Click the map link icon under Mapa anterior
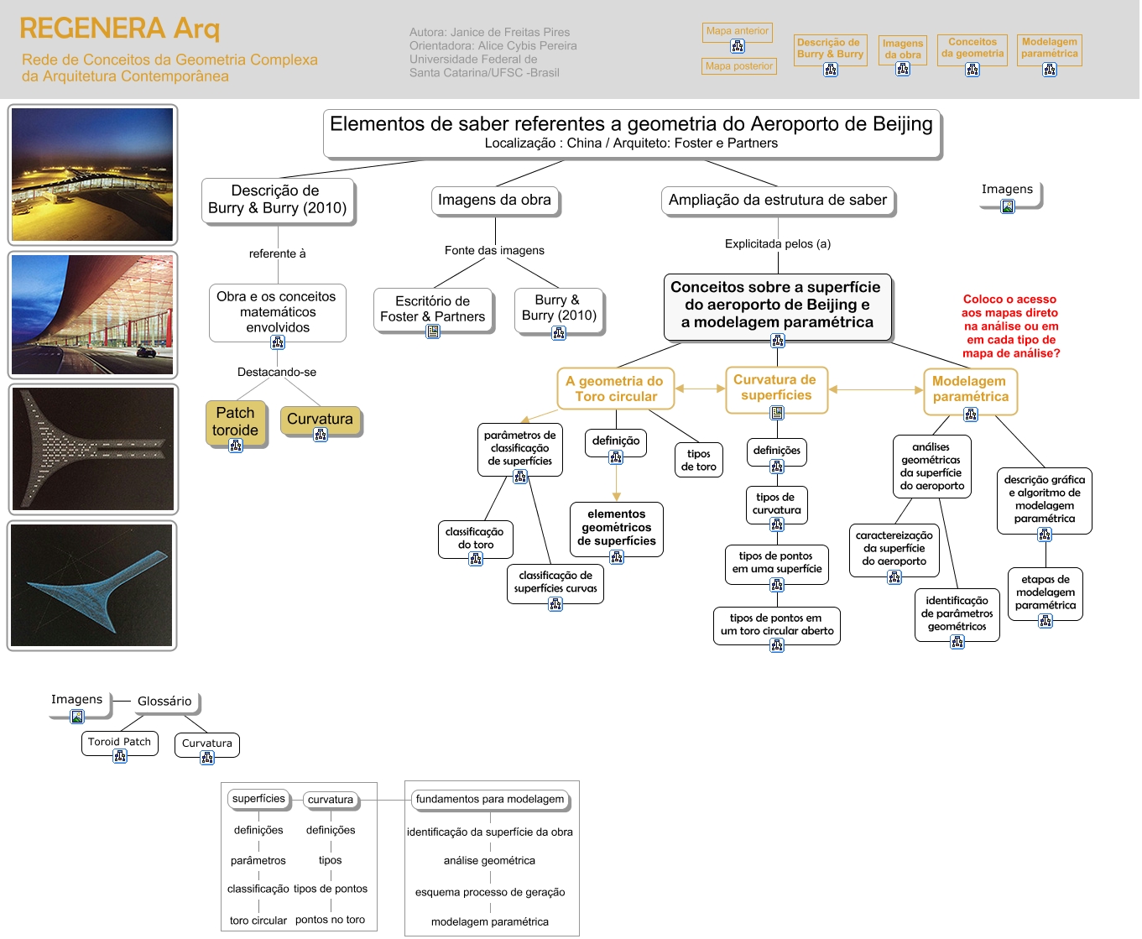The height and width of the screenshot is (939, 1142). tap(738, 47)
